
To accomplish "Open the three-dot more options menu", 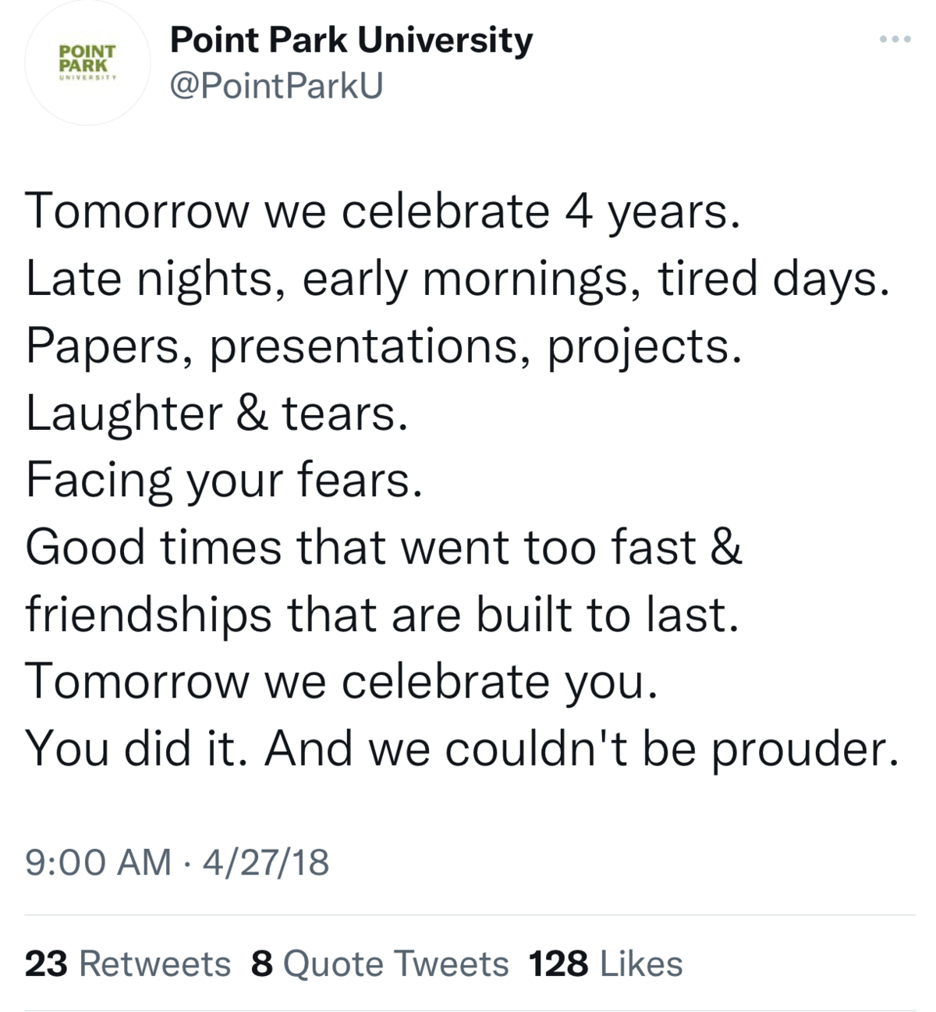I will pos(895,38).
